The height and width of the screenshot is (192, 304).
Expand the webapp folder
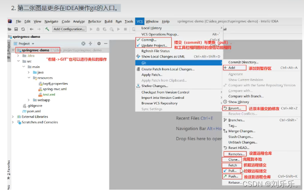tap(29, 100)
